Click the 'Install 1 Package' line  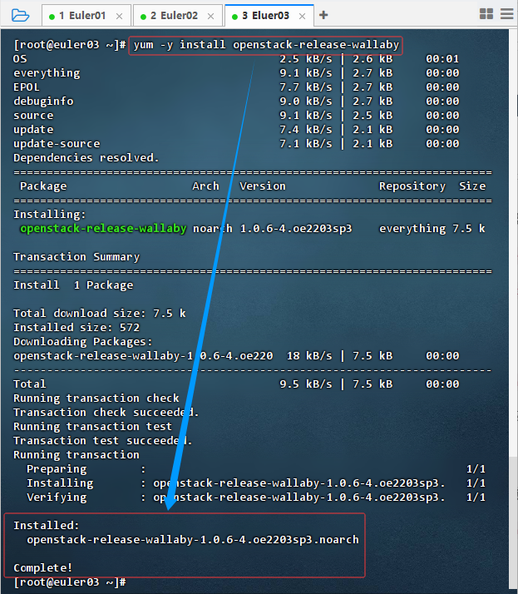pyautogui.click(x=73, y=285)
